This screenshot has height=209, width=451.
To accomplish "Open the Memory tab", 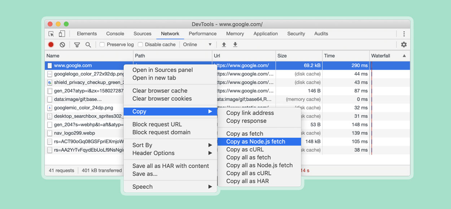I will [235, 34].
